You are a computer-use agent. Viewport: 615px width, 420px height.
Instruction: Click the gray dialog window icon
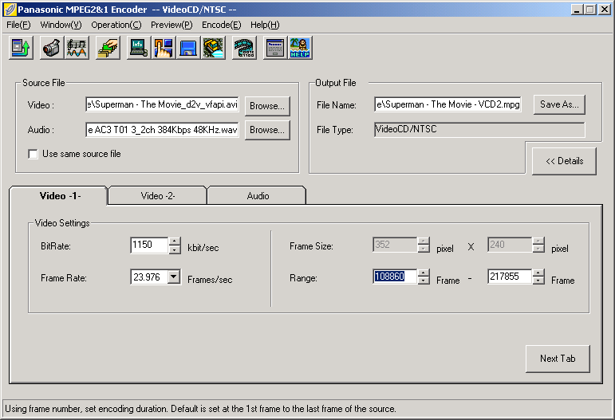click(x=275, y=48)
